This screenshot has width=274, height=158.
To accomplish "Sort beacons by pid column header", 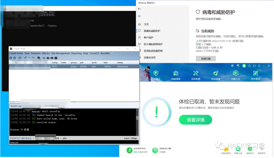I will [85, 62].
